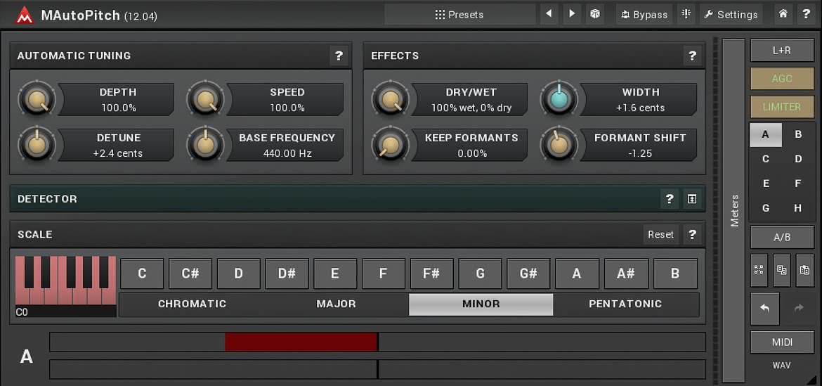This screenshot has width=822, height=386.
Task: Expand the vertical Meters panel
Action: (x=734, y=210)
